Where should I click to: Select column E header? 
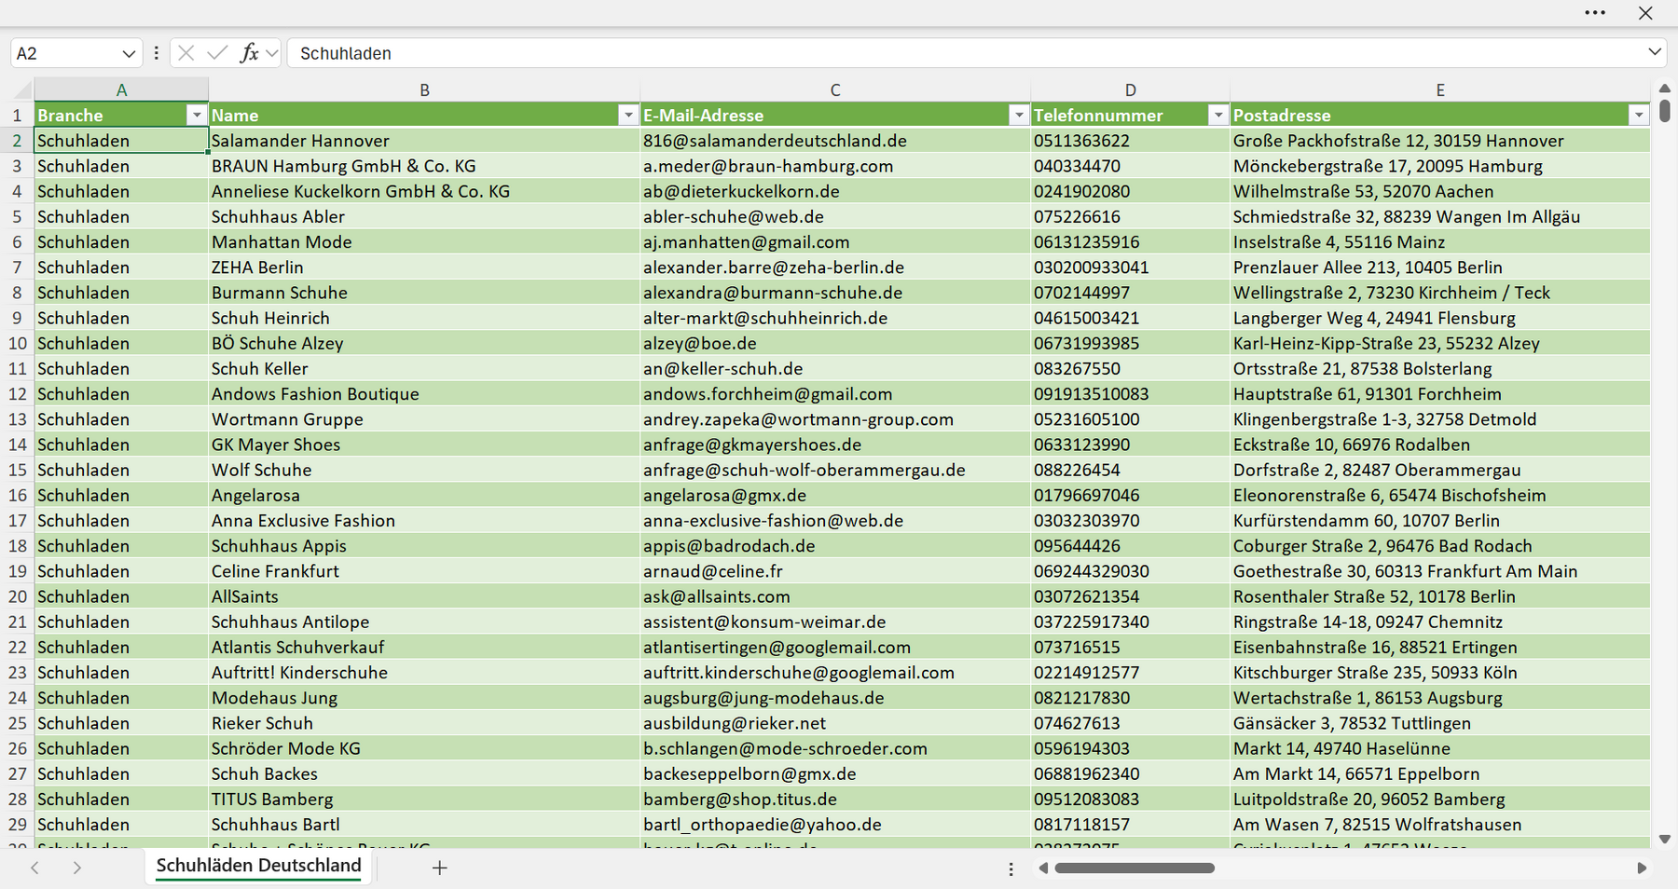[x=1440, y=90]
